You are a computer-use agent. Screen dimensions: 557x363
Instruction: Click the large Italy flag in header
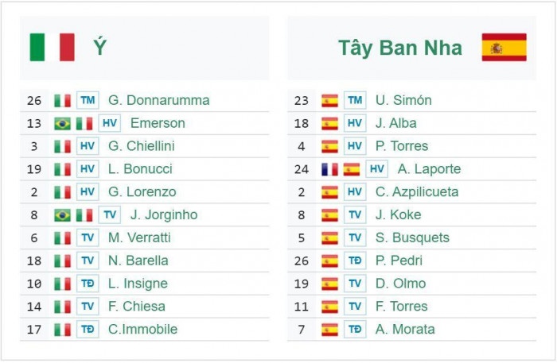[x=52, y=47]
